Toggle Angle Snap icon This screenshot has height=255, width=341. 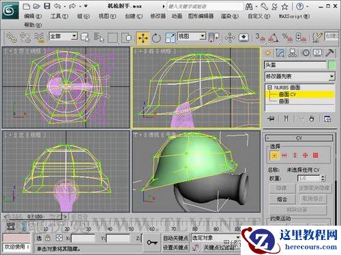[273, 37]
